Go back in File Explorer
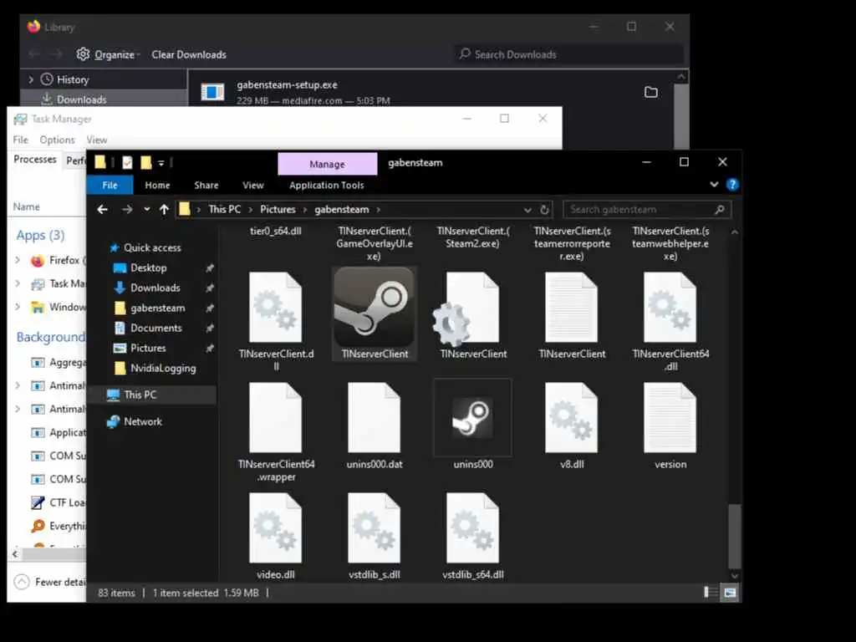 pos(102,209)
